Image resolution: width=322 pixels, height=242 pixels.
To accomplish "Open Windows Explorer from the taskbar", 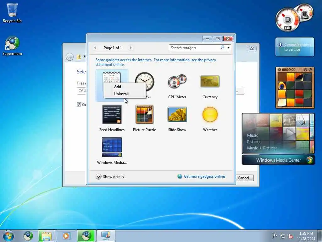I will click(47, 236).
